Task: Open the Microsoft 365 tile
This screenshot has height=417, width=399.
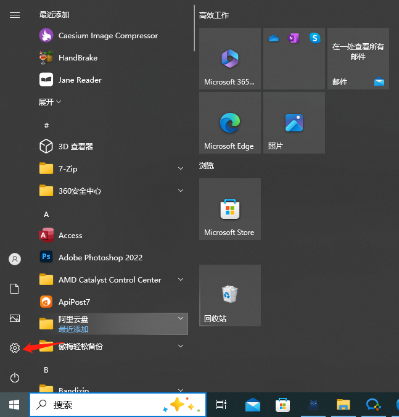Action: pos(230,59)
